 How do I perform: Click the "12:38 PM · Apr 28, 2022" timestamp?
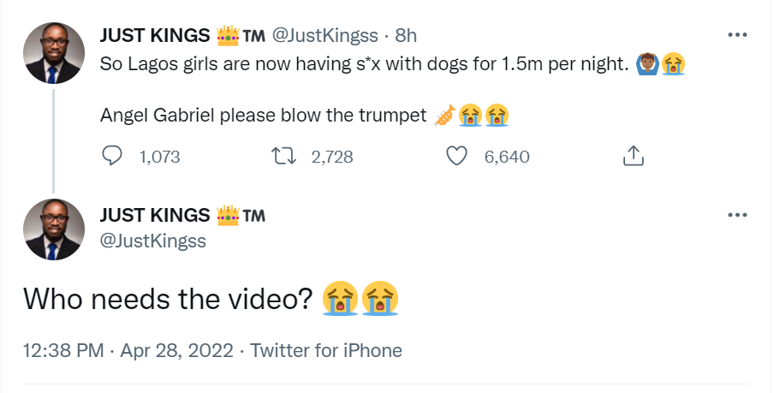click(125, 350)
